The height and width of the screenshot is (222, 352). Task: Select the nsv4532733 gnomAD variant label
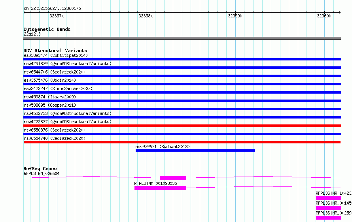pyautogui.click(x=68, y=113)
